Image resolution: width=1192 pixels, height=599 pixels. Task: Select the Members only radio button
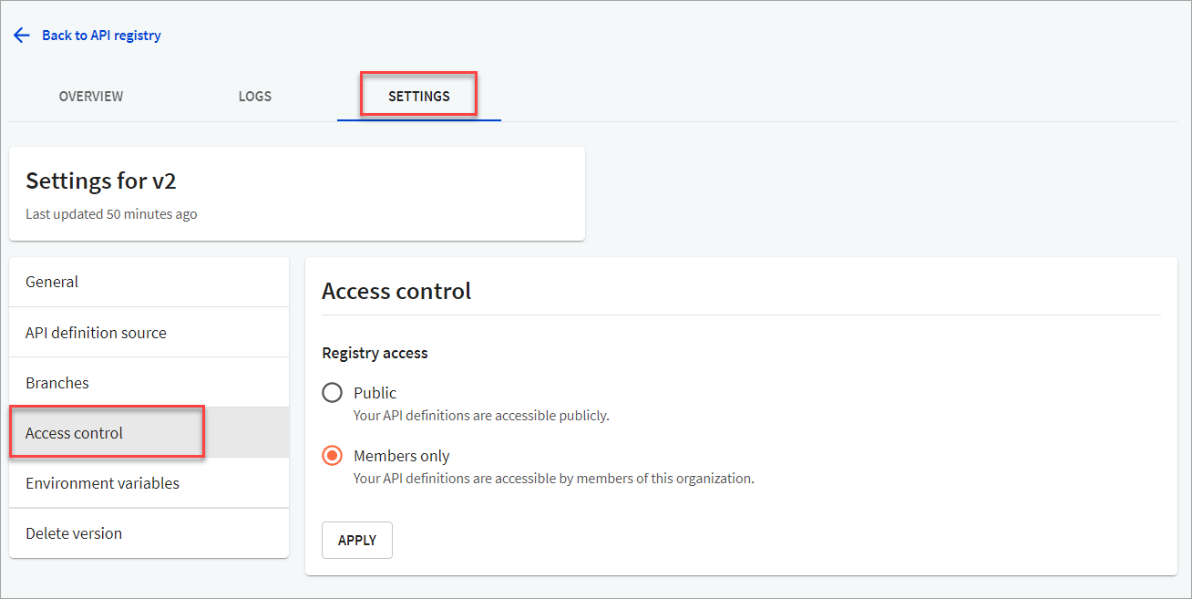point(333,456)
